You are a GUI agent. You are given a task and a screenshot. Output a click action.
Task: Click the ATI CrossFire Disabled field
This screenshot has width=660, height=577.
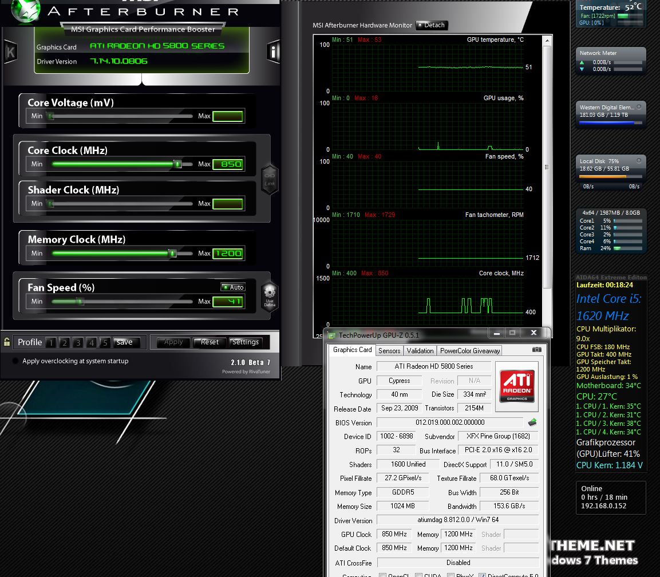tap(457, 563)
